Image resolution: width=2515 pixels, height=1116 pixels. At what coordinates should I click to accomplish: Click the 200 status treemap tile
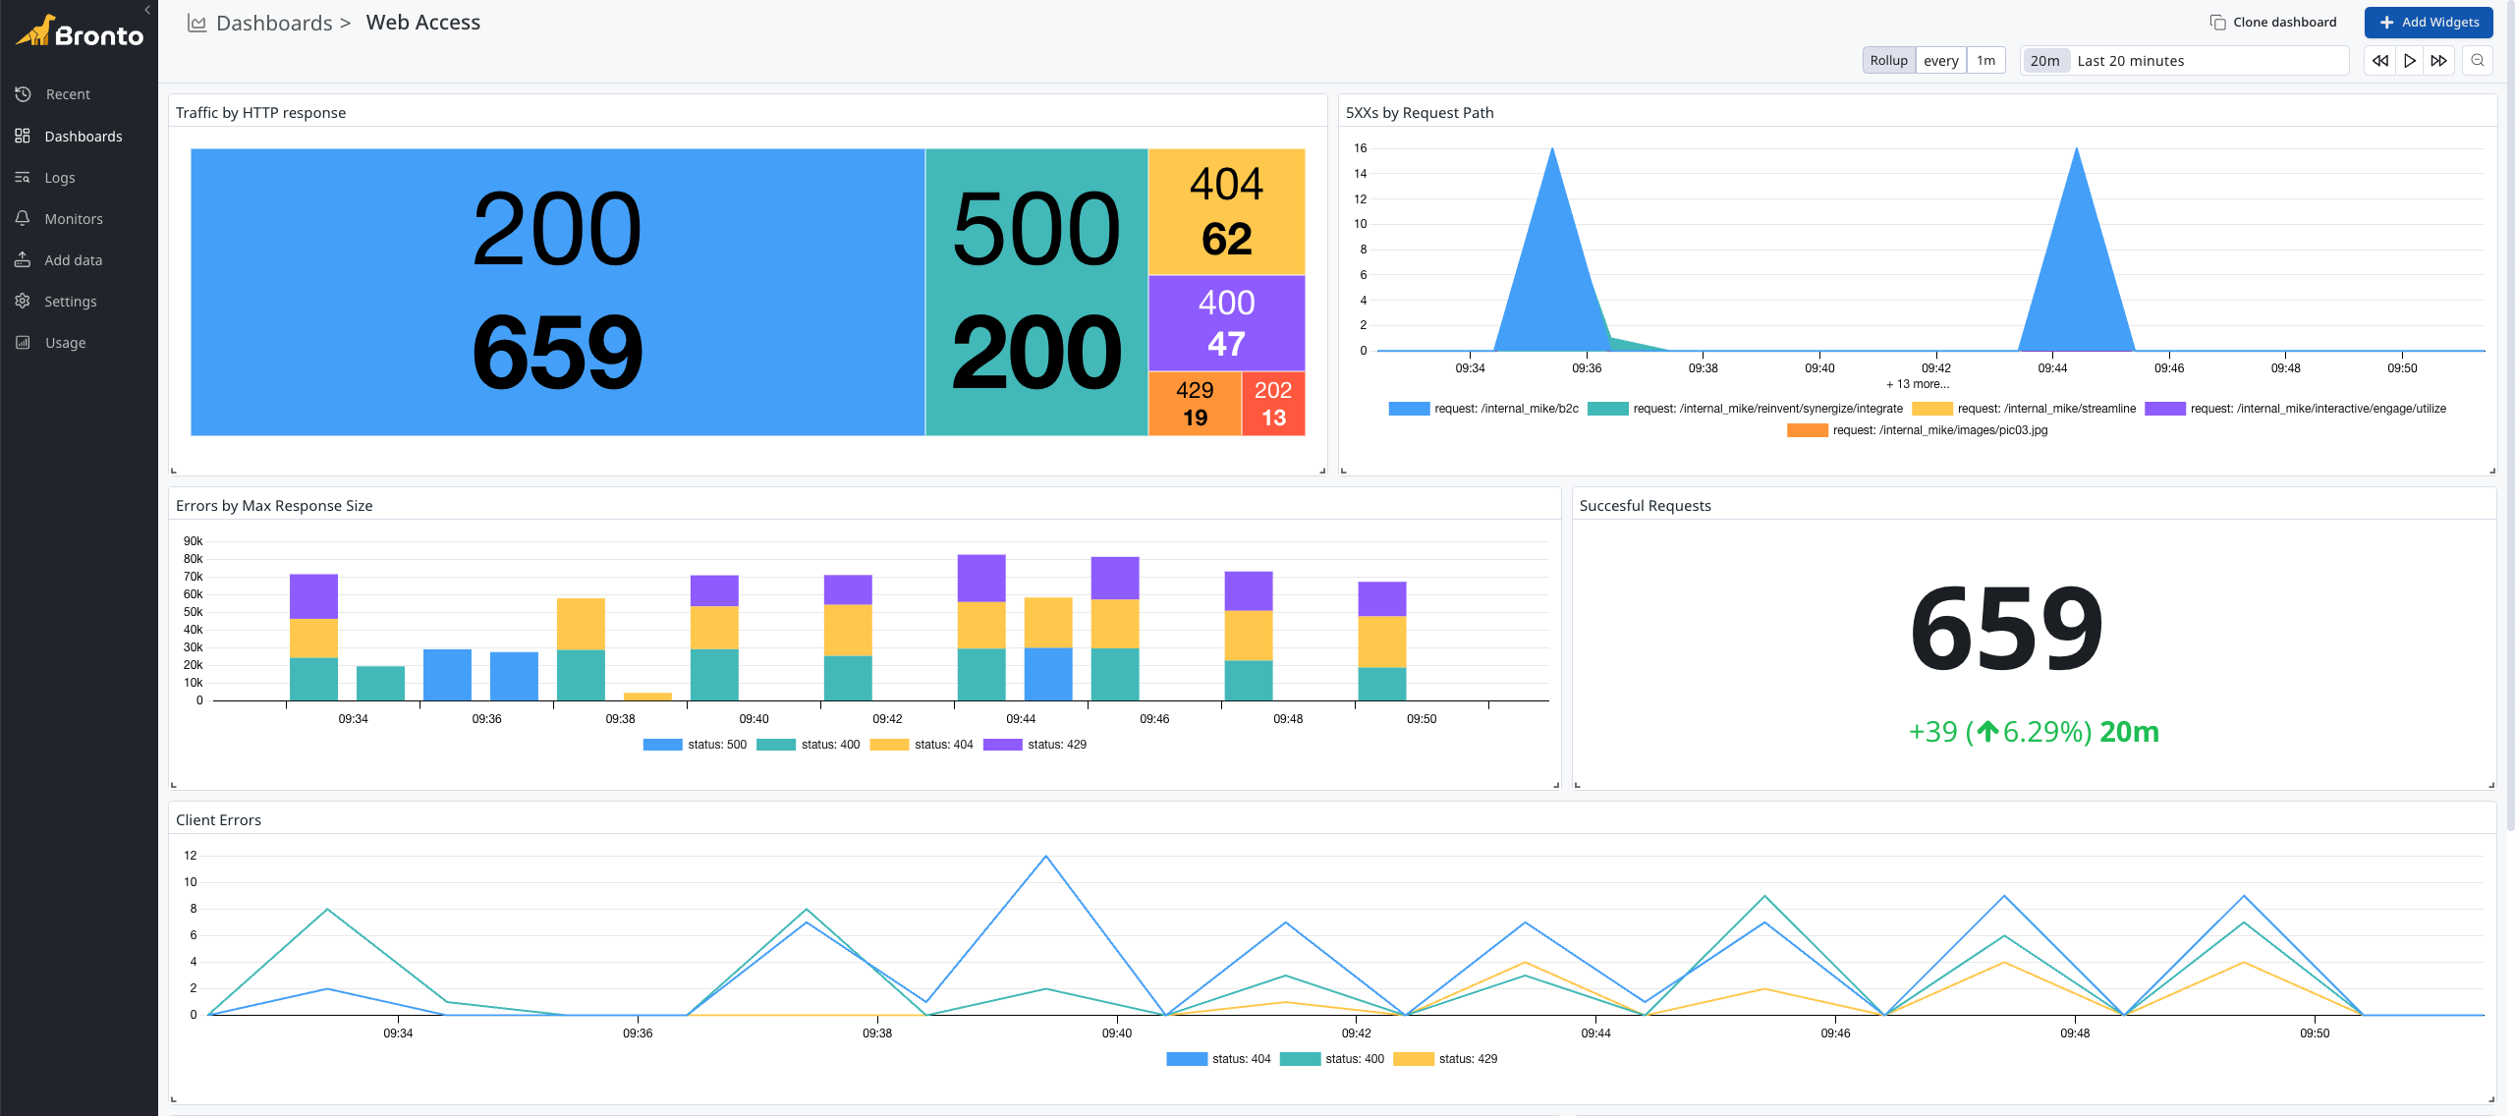(x=557, y=292)
